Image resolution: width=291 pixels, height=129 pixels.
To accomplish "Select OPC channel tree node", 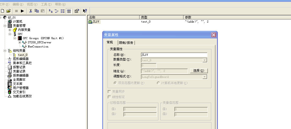I will click(x=20, y=34).
